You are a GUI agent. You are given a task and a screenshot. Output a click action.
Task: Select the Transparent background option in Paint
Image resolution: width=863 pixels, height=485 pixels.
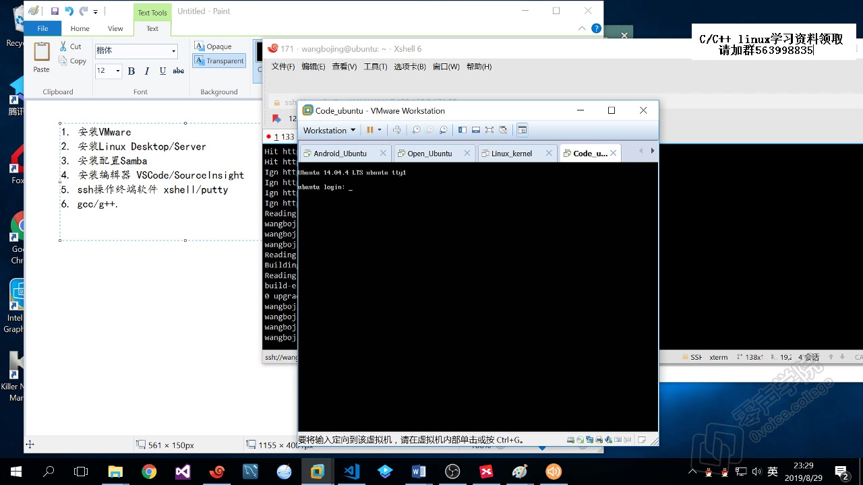(219, 61)
